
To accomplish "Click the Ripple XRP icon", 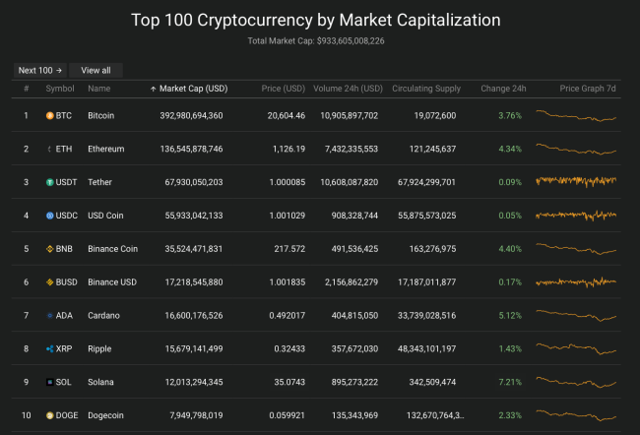I will [x=50, y=349].
